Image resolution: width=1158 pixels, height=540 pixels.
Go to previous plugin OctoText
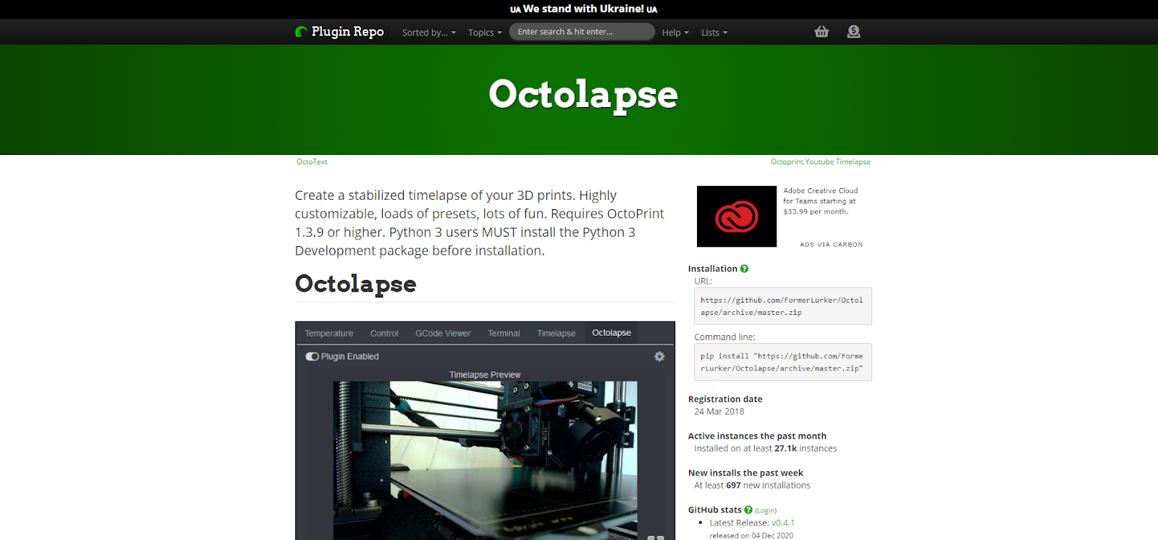pyautogui.click(x=312, y=162)
